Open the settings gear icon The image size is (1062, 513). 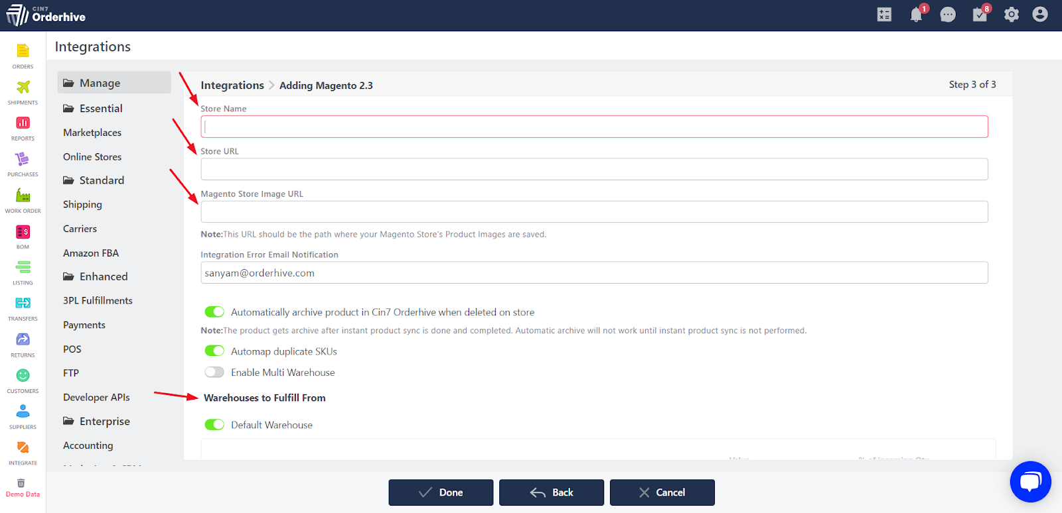click(x=1012, y=15)
